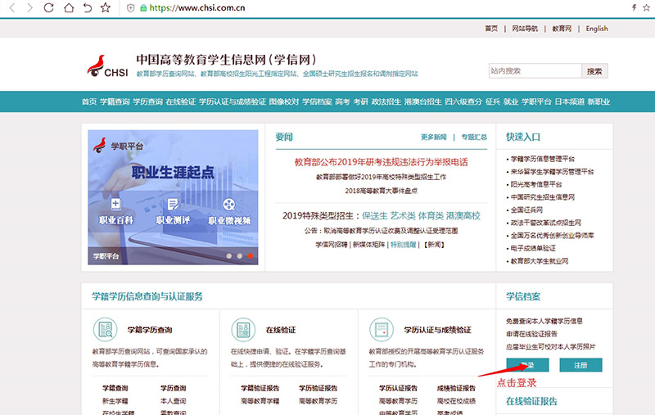Open 教育网 link in the top bar

[562, 29]
